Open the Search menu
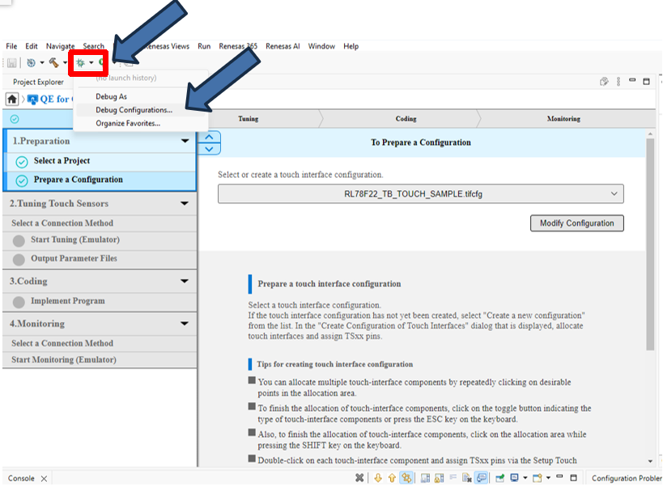 (x=93, y=46)
